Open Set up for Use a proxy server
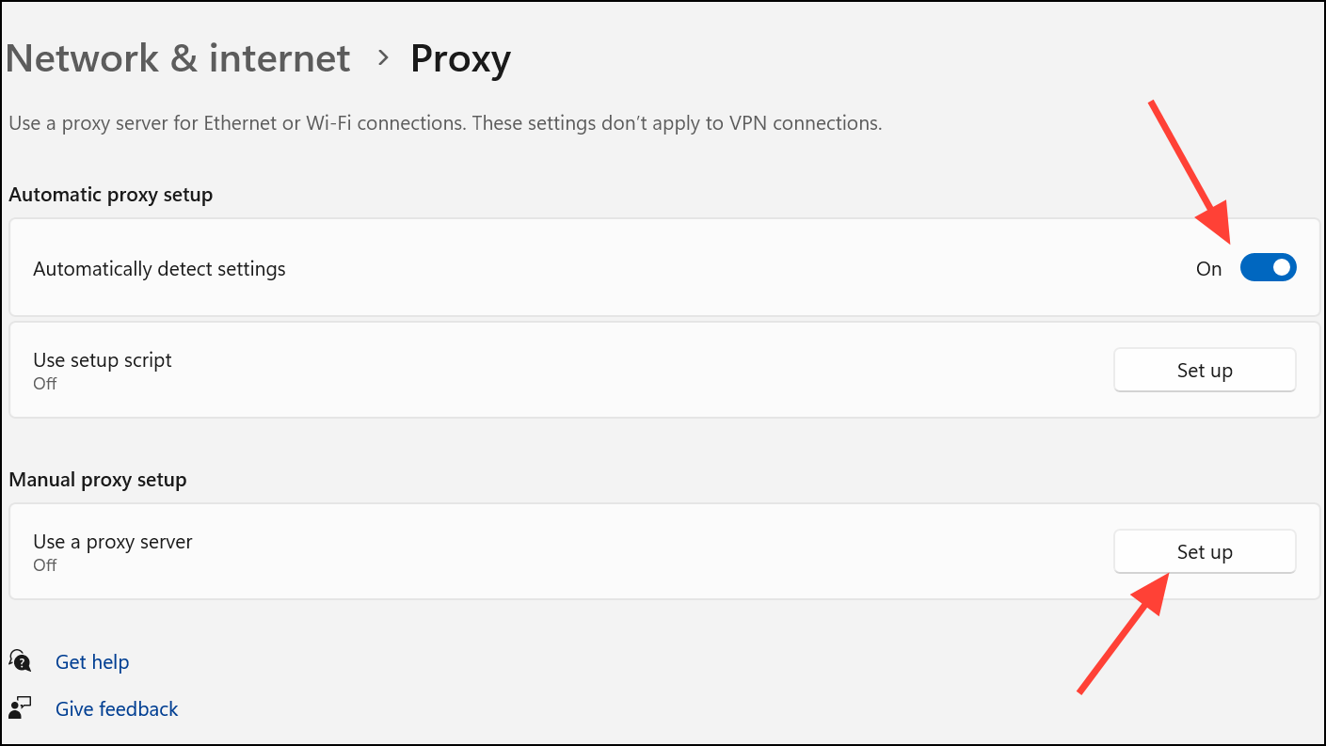Screen dimensions: 1326x746 pos(1205,552)
